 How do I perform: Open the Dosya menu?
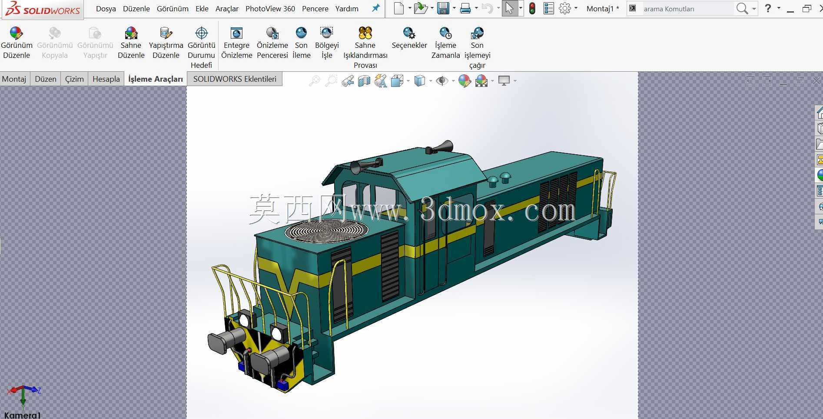click(x=106, y=9)
